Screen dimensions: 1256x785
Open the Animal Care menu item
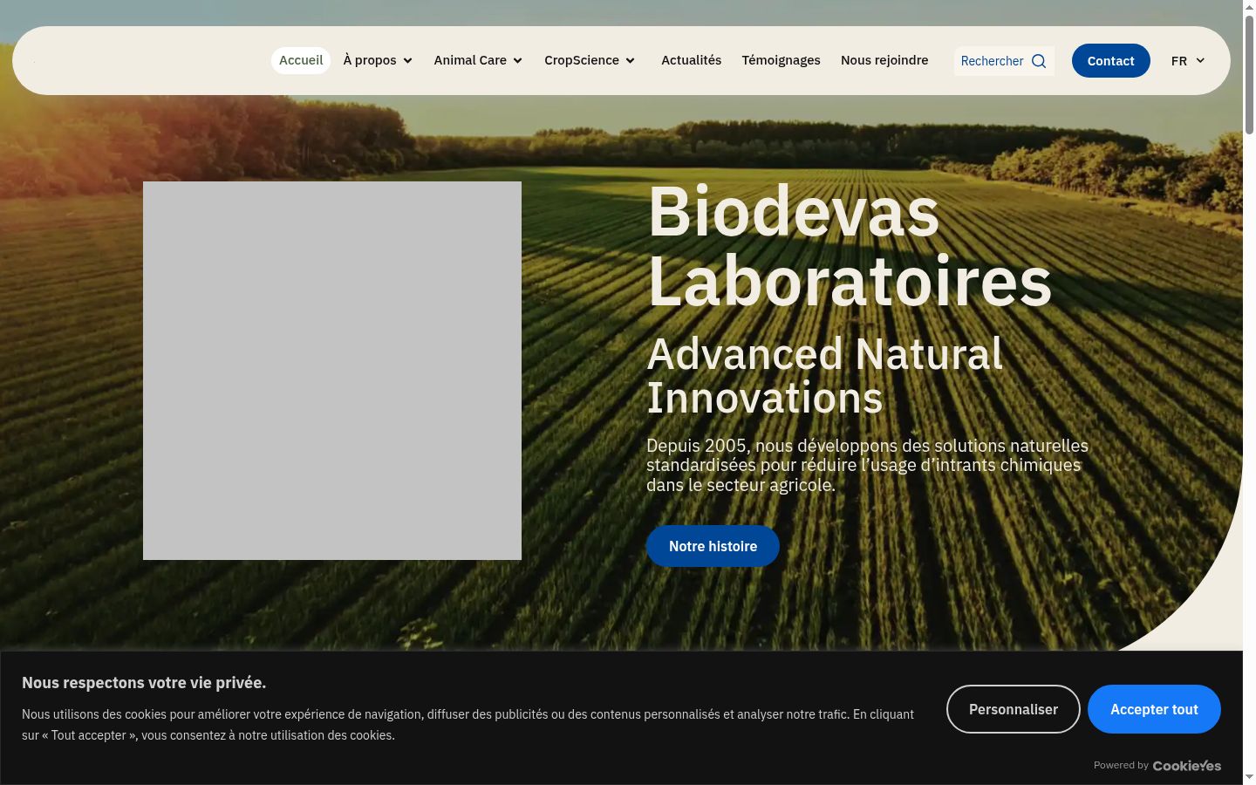[x=470, y=60]
